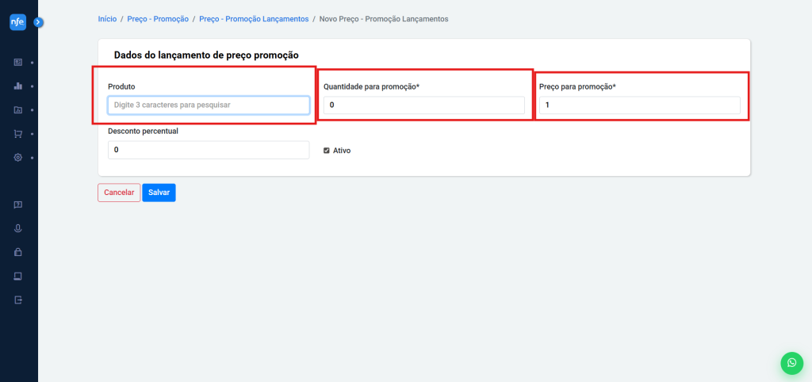Click the logout sidebar icon
The width and height of the screenshot is (812, 382).
pyautogui.click(x=18, y=300)
